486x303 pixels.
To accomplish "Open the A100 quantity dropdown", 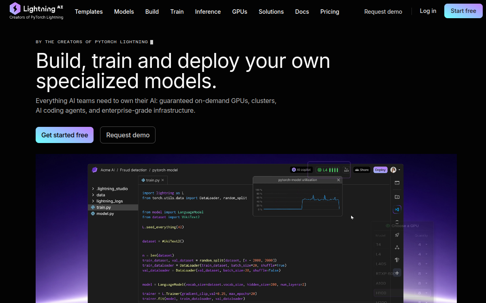I will pyautogui.click(x=423, y=283).
